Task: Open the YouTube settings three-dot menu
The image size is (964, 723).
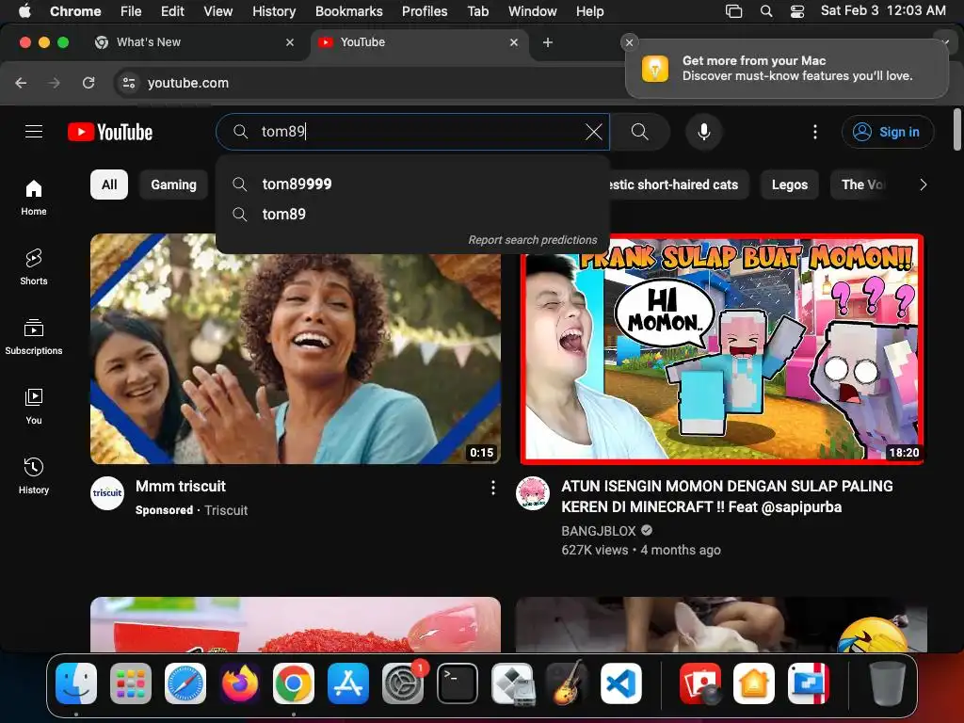Action: pos(814,132)
